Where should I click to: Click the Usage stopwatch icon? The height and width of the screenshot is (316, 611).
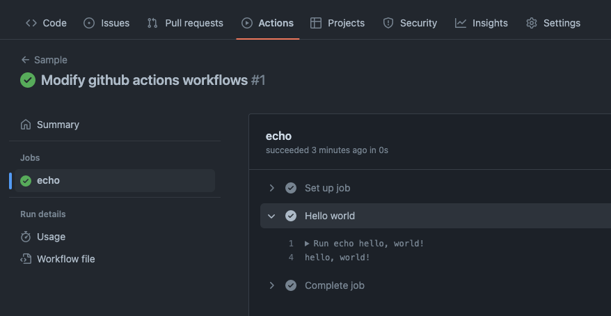(x=26, y=237)
